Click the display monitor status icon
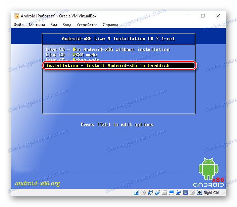The image size is (237, 207). coord(171,193)
